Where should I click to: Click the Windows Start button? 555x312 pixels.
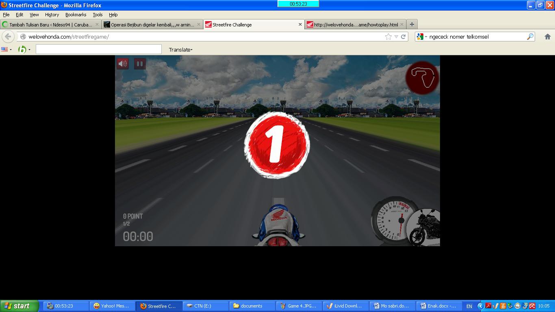tap(19, 306)
